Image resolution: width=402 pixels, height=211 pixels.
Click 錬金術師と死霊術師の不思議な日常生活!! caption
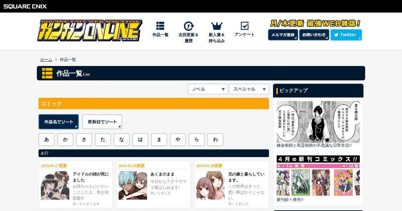[314, 146]
